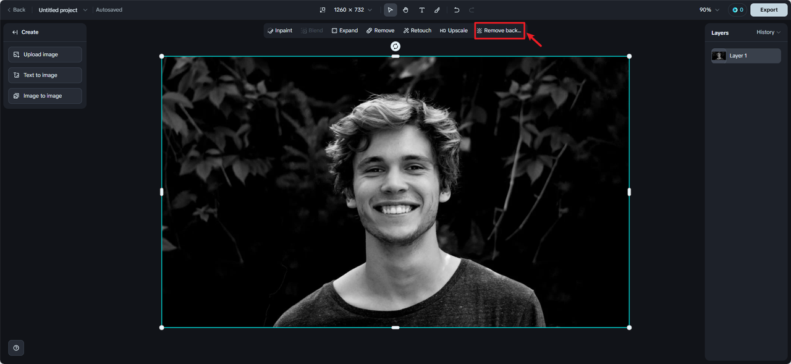791x364 pixels.
Task: Select the Retouch tool
Action: tap(417, 30)
